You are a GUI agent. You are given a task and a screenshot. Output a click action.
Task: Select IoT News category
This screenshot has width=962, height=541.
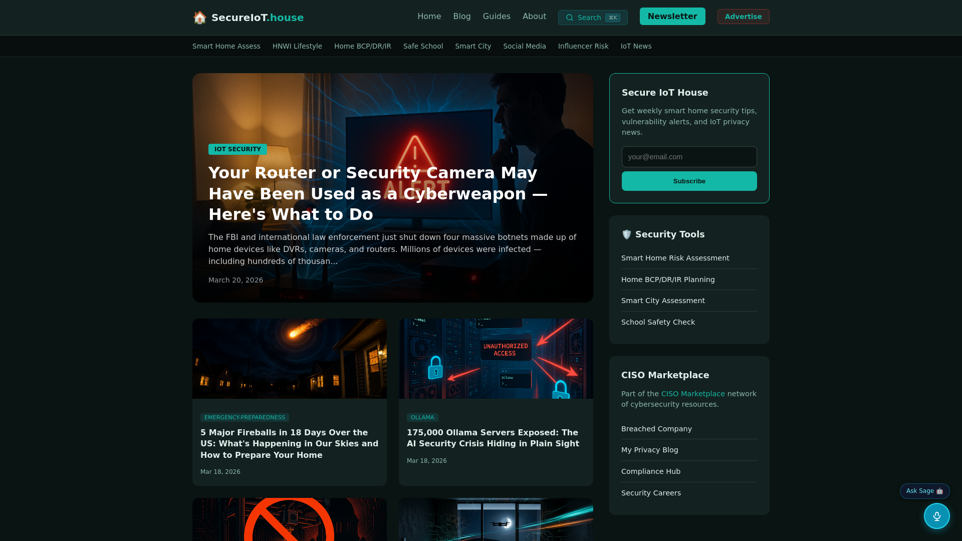tap(636, 46)
